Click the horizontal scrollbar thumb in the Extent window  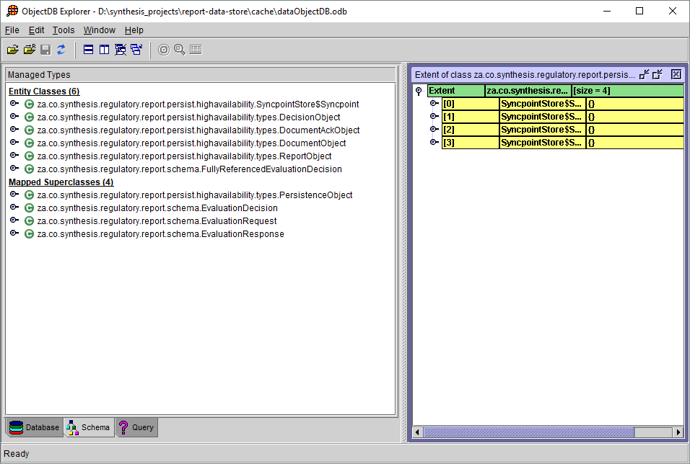(x=528, y=432)
